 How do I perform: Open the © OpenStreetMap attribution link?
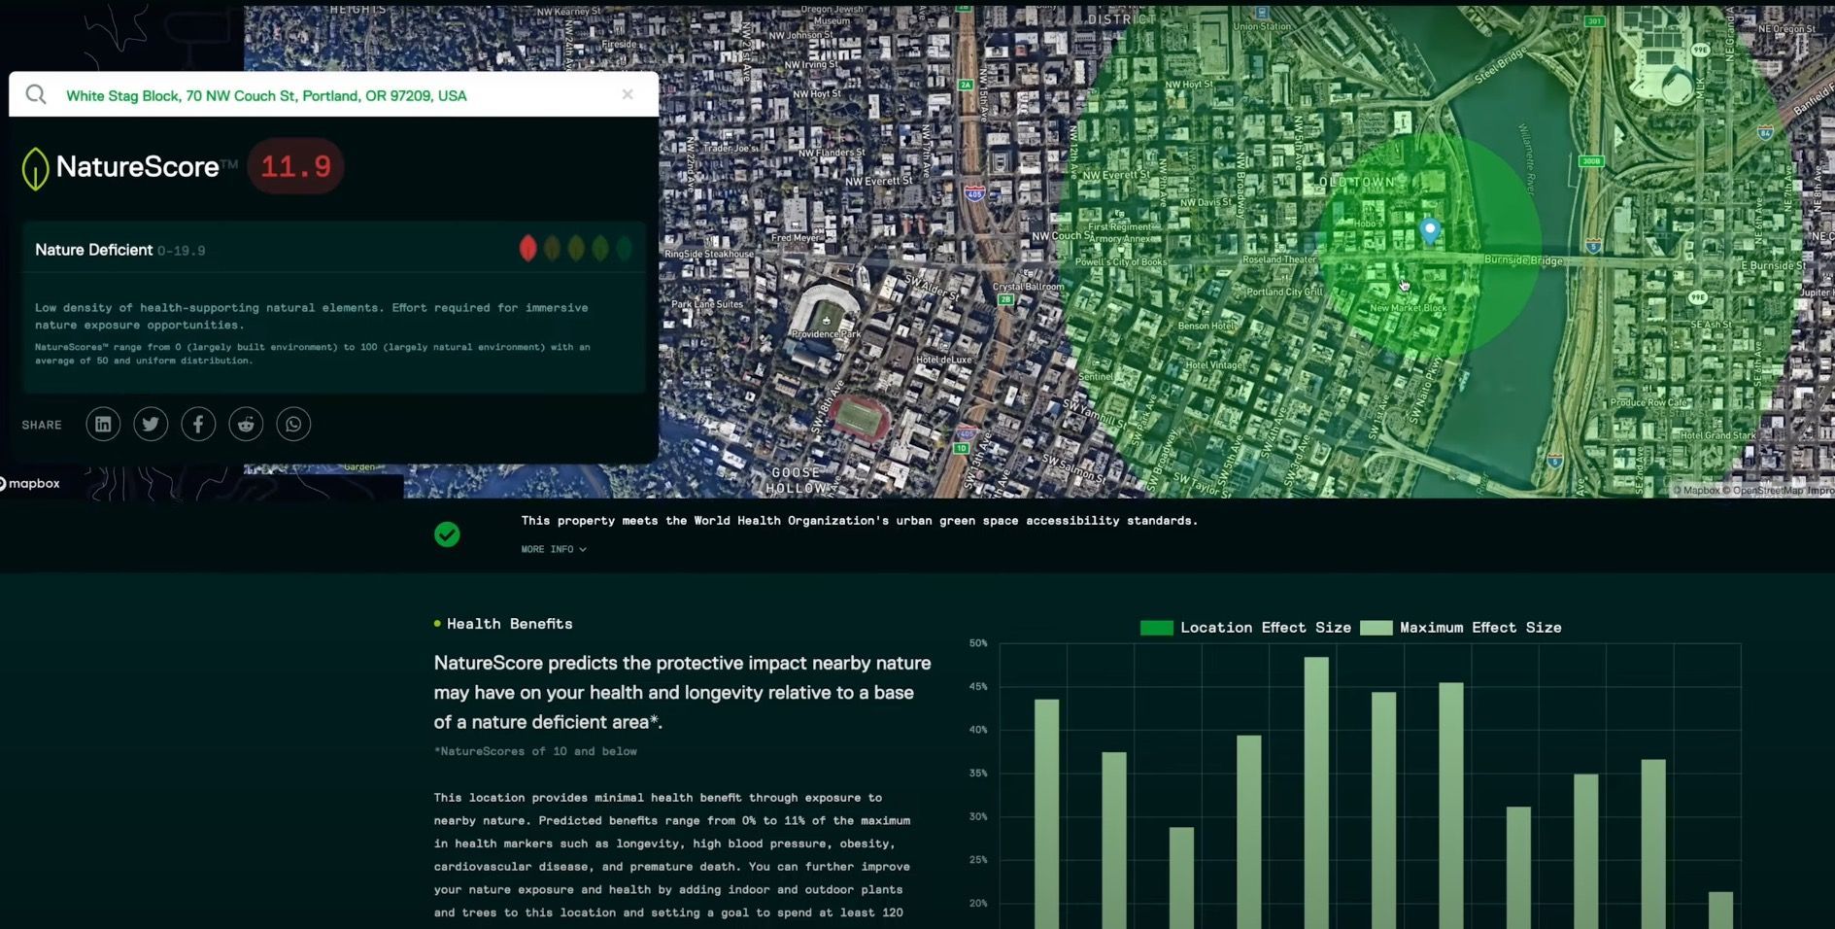1763,491
